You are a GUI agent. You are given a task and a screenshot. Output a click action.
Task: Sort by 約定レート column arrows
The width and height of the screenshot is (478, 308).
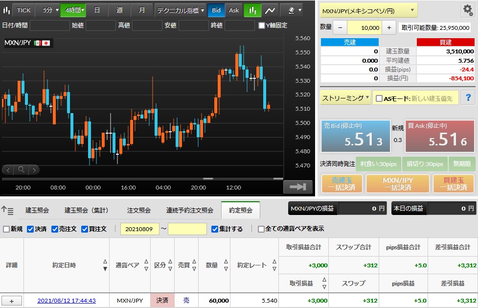[274, 265]
